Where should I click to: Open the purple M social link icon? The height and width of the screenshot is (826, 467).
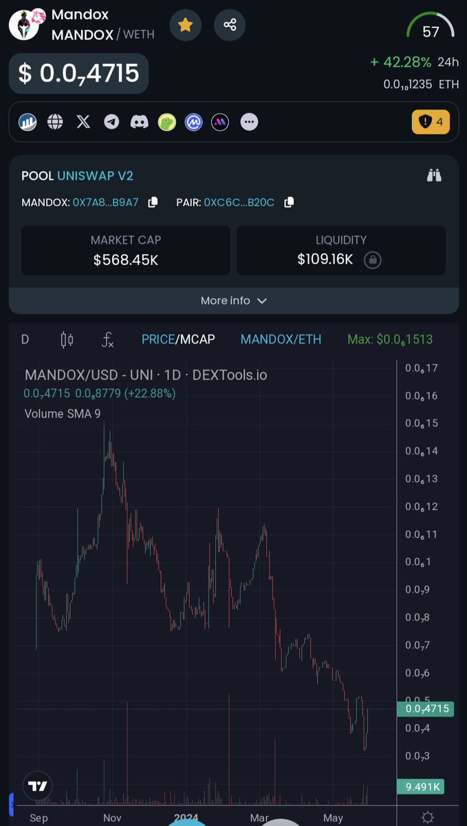coord(221,122)
